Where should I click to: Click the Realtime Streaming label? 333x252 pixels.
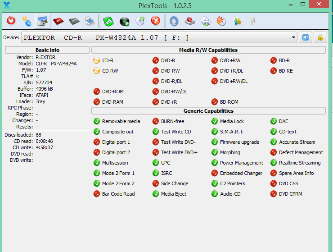300,163
